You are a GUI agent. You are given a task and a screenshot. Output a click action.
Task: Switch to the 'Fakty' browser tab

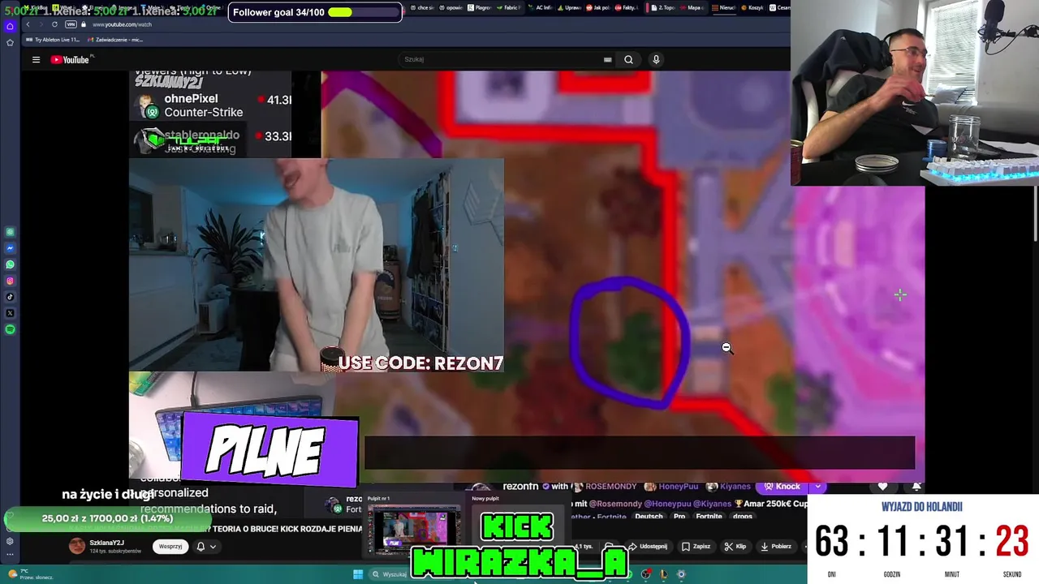627,7
